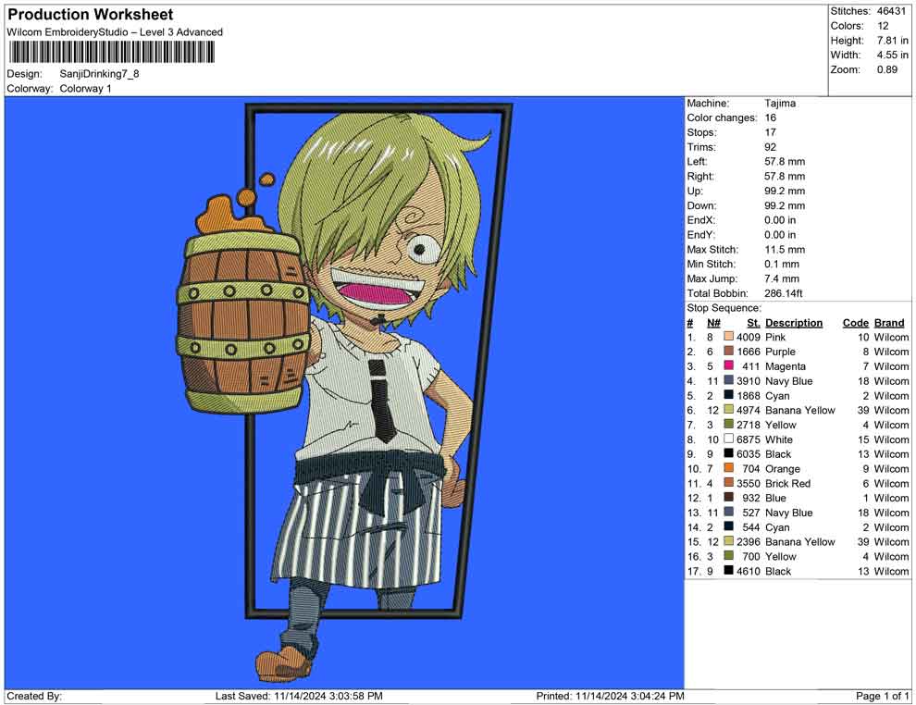
Task: Click the Orange swatch at stop 10
Action: tap(728, 469)
